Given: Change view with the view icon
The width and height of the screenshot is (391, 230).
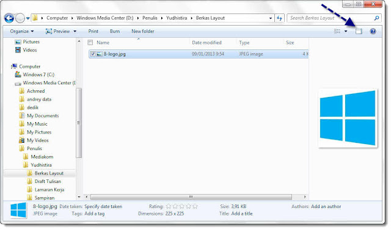Looking at the screenshot, I should [x=337, y=31].
